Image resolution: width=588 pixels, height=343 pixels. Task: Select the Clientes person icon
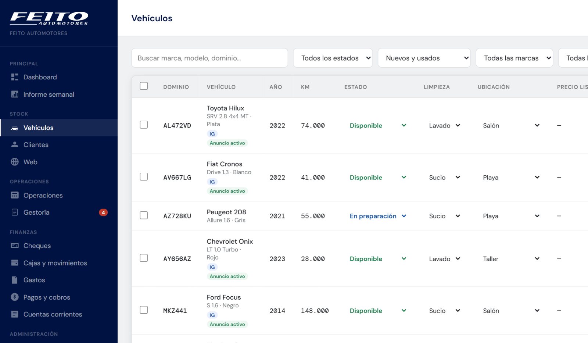pyautogui.click(x=15, y=144)
